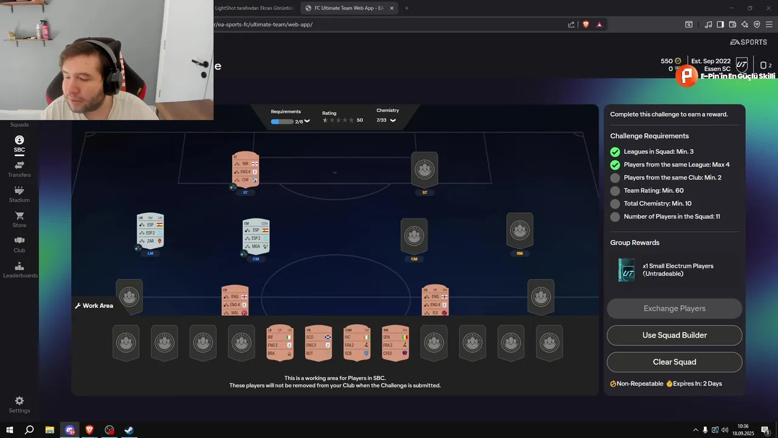The image size is (778, 438).
Task: Click the Work Area wrench label
Action: tap(94, 305)
